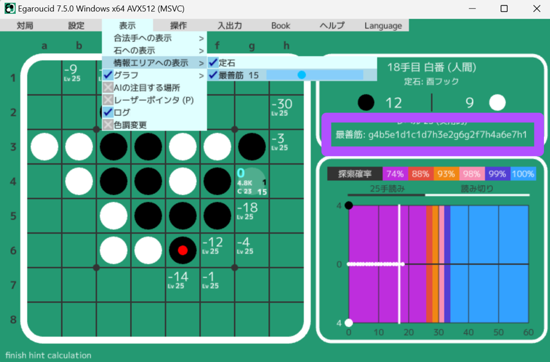This screenshot has height=362, width=550.
Task: Expand the 合法手への表示 submenu
Action: [x=154, y=38]
